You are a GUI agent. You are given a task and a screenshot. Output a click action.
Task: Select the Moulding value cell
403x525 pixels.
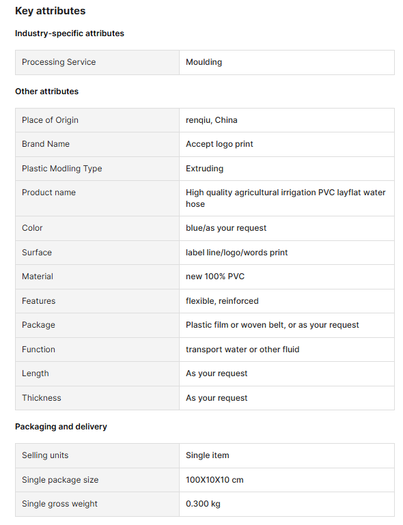click(x=287, y=62)
